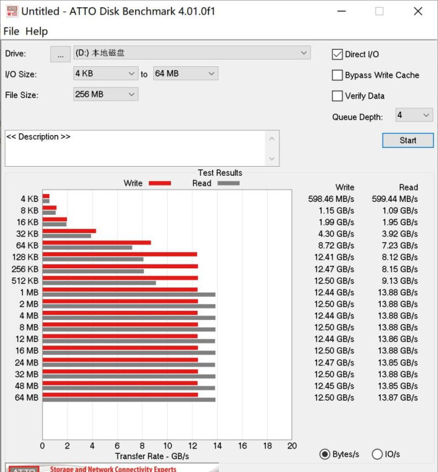Select the Bytes/s radio button

[325, 454]
